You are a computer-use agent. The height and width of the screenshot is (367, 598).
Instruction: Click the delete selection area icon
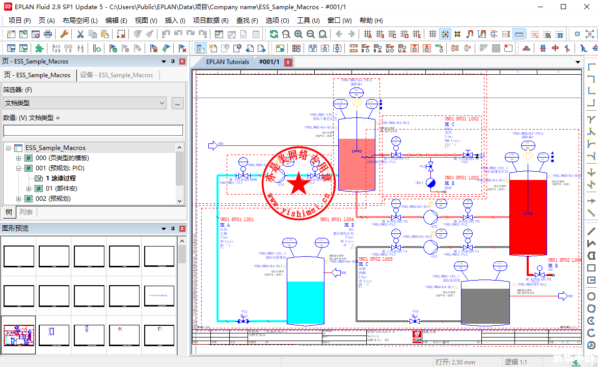121,34
